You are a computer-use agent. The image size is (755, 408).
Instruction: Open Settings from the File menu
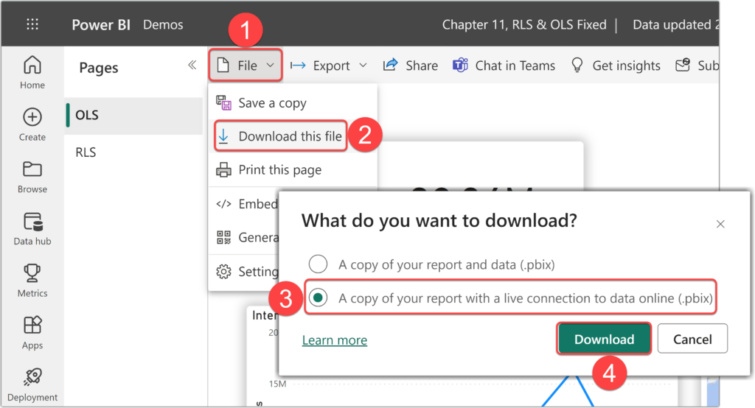point(246,271)
